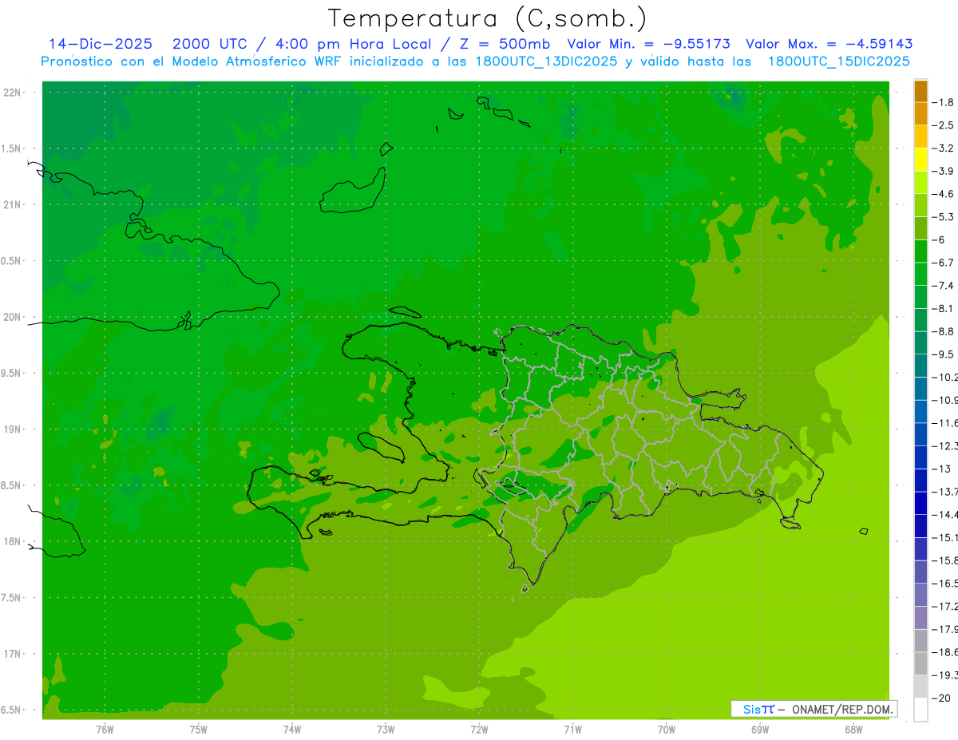The height and width of the screenshot is (740, 958).
Task: Click the '-6.7' color scale label
Action: (944, 263)
